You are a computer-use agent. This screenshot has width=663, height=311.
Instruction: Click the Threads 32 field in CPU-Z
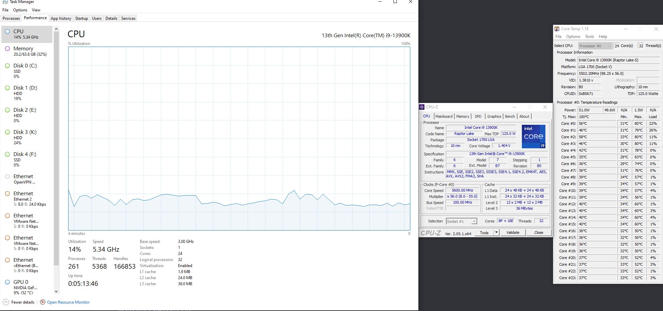pos(541,221)
